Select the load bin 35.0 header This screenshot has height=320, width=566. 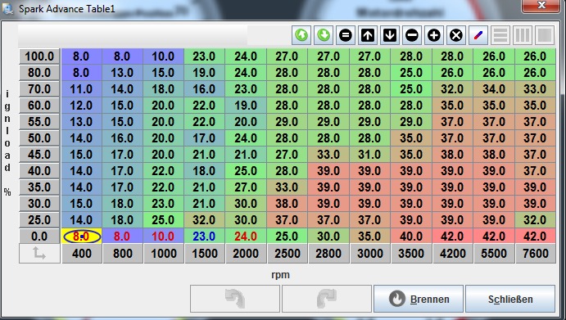pyautogui.click(x=39, y=187)
